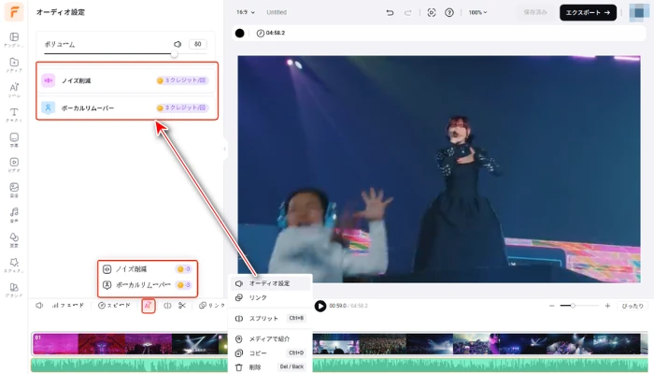Open the help question mark icon
Image resolution: width=654 pixels, height=374 pixels.
point(449,13)
